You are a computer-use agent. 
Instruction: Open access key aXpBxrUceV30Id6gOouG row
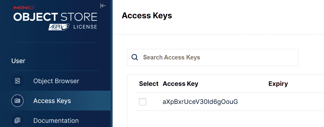coord(200,102)
